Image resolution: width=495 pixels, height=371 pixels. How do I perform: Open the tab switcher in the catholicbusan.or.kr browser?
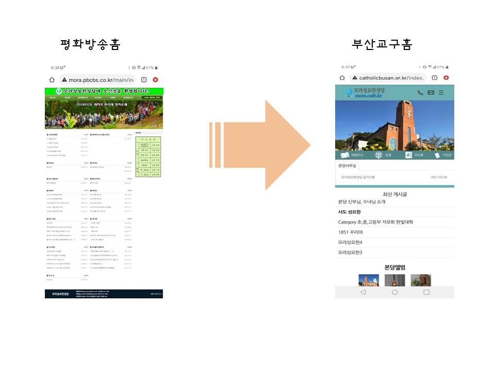pos(434,78)
